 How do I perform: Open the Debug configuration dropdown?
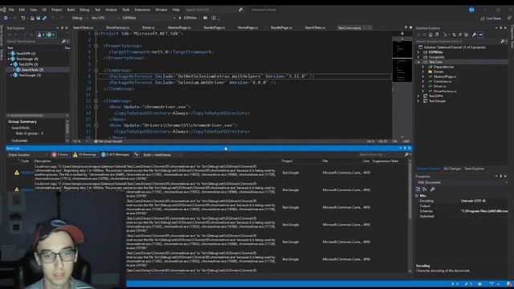(80, 18)
